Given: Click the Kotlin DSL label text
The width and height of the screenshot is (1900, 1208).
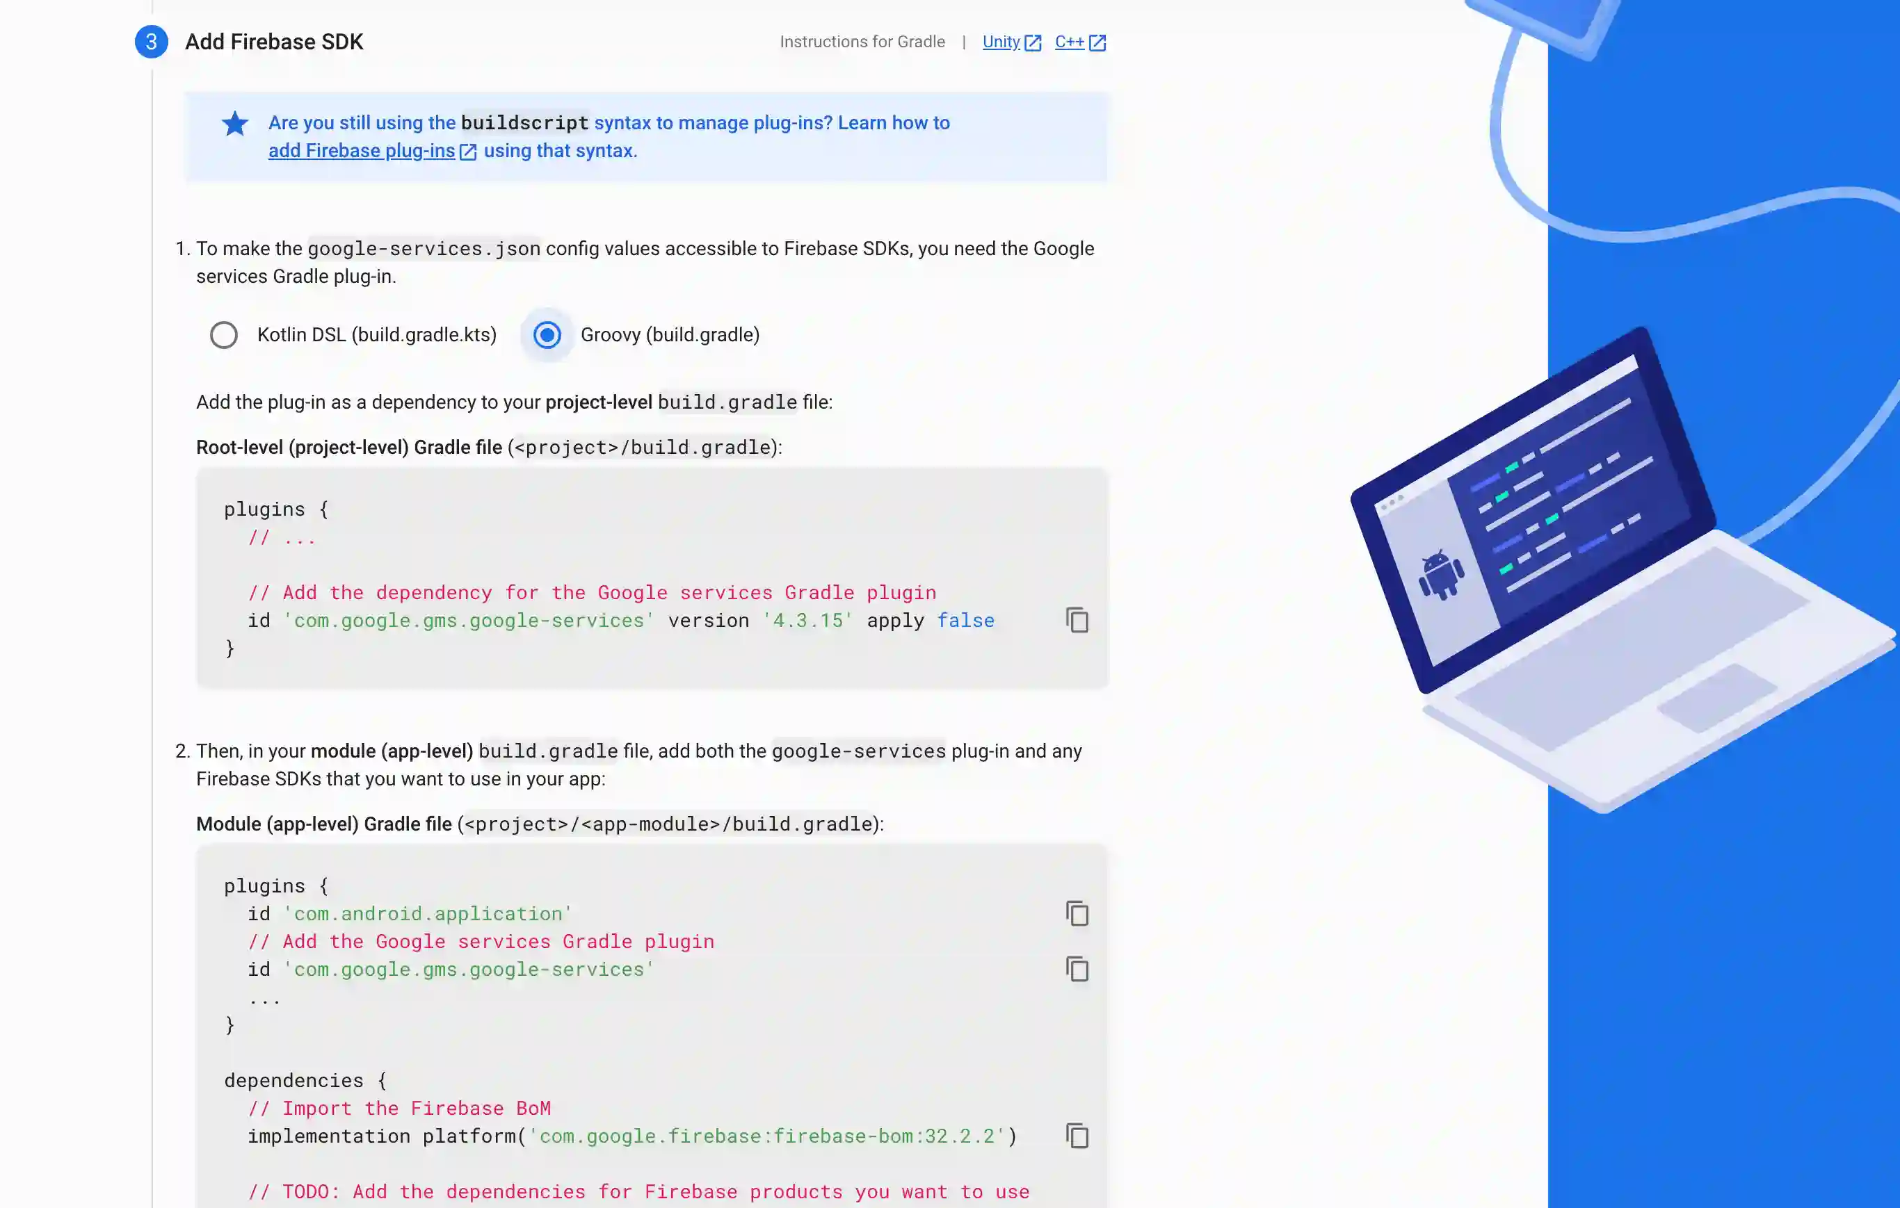Looking at the screenshot, I should pyautogui.click(x=376, y=335).
